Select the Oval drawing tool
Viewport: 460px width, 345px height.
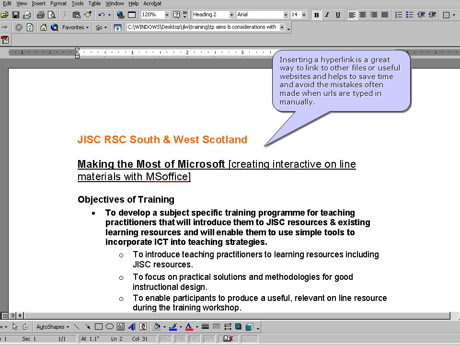pyautogui.click(x=110, y=326)
